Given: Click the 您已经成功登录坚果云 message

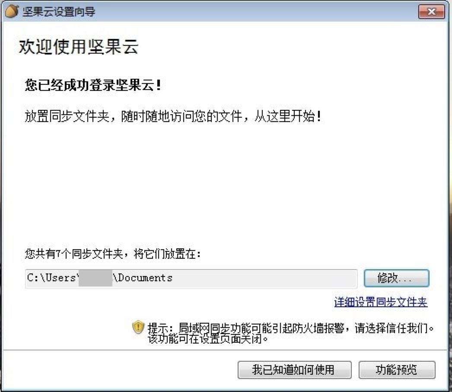Looking at the screenshot, I should 93,85.
